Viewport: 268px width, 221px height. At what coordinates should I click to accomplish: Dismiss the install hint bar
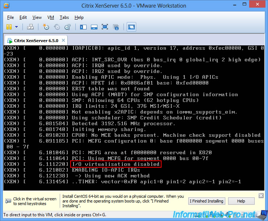pyautogui.click(x=261, y=196)
